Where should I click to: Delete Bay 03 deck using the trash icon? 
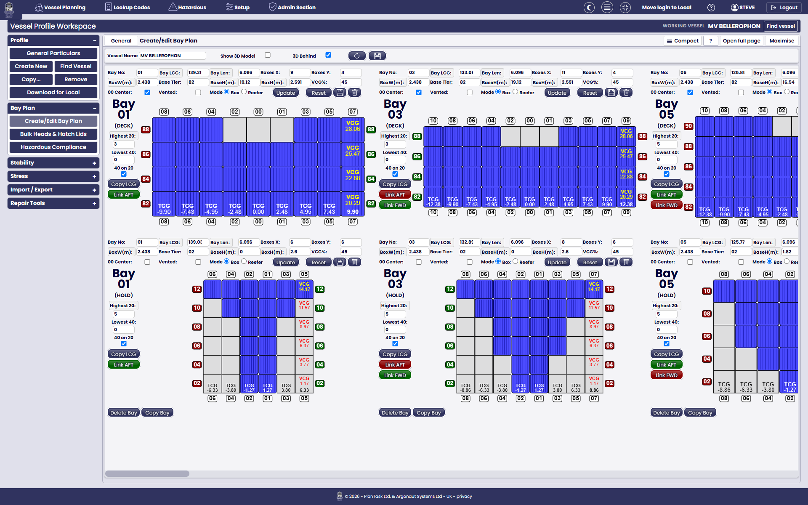pyautogui.click(x=626, y=92)
